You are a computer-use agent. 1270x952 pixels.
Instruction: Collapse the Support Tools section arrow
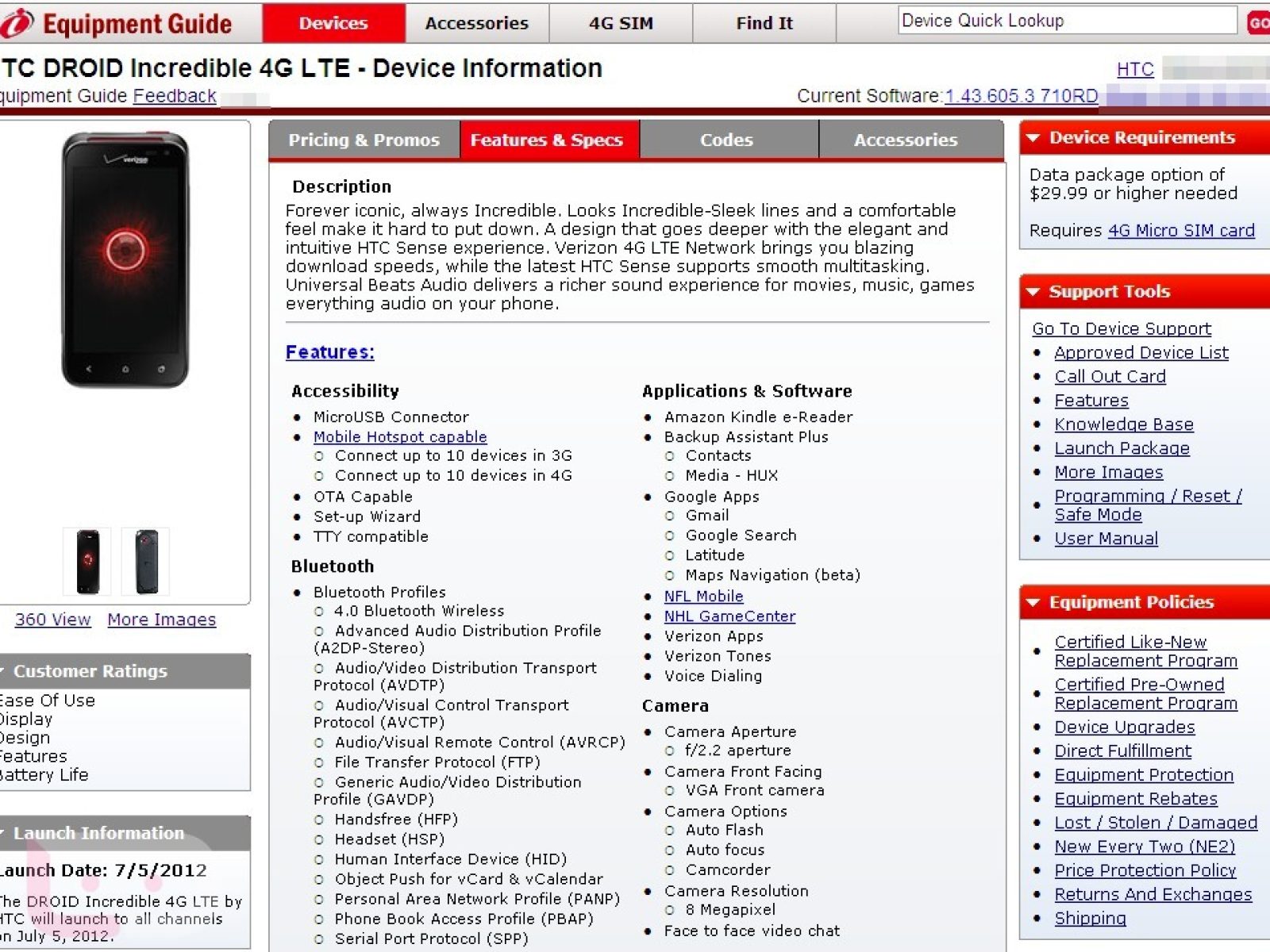(x=1033, y=292)
